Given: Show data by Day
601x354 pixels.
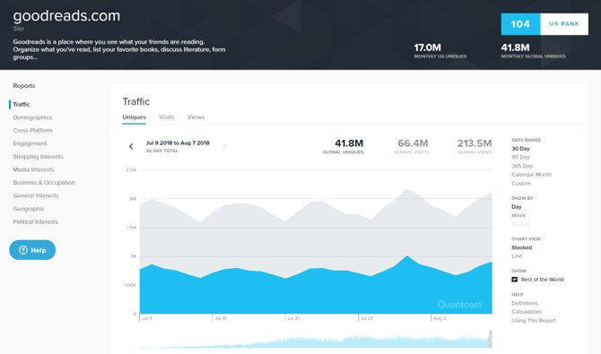Looking at the screenshot, I should tap(517, 206).
